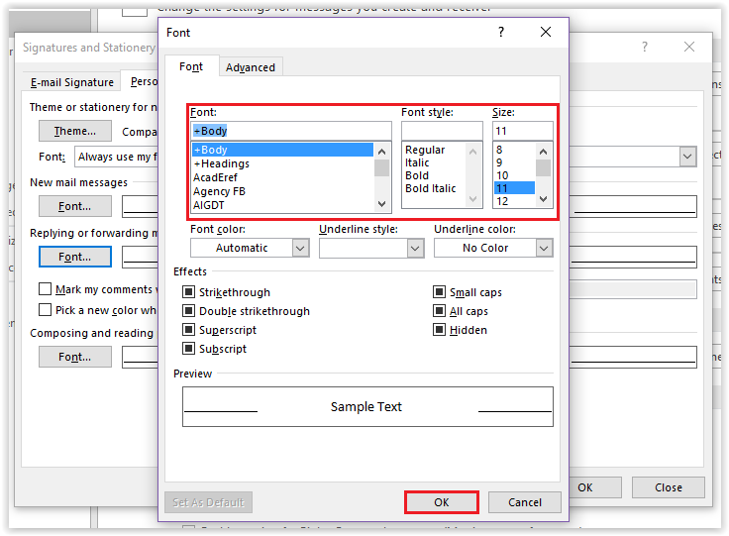Screen dimensions: 729x536
Task: Confirm with OK in Font dialog
Action: tap(441, 502)
